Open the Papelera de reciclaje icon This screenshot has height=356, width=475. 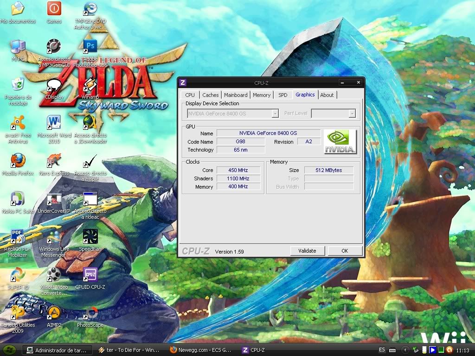tap(18, 84)
